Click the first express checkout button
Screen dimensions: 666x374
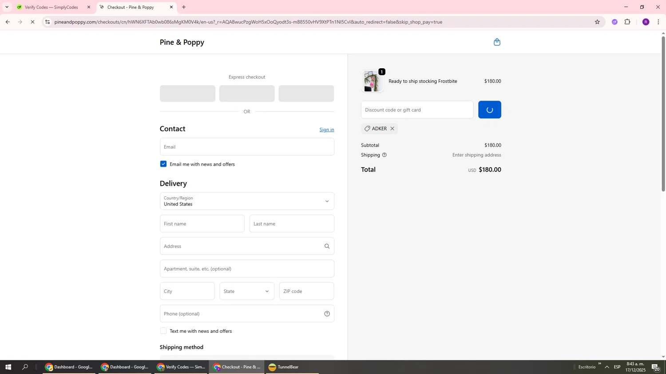tap(187, 93)
